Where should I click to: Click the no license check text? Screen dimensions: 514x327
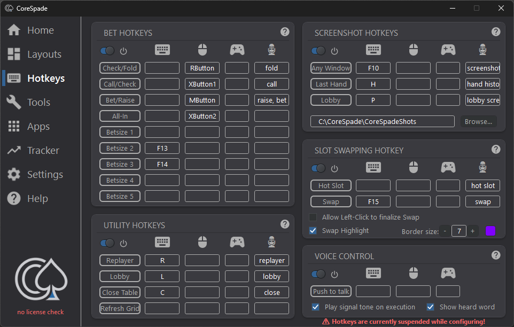[40, 312]
